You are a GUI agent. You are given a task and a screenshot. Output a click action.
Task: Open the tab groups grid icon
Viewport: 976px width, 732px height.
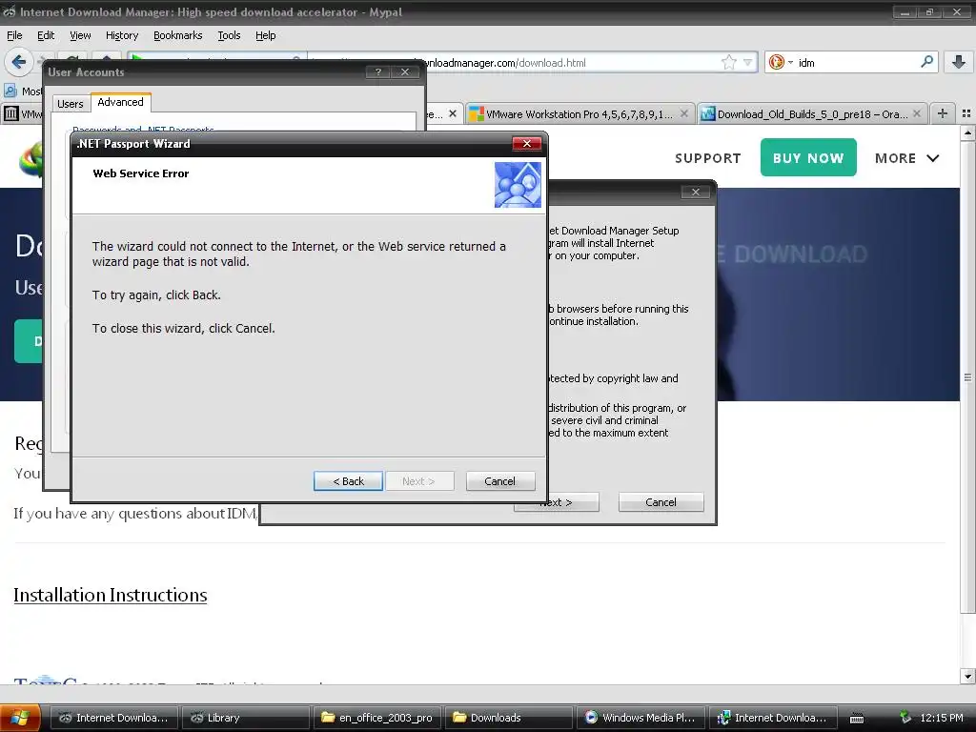pos(966,113)
